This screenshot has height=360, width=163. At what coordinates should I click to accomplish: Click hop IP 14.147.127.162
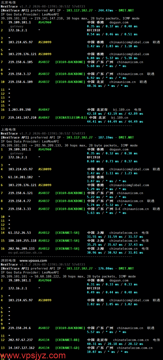coord(22,348)
